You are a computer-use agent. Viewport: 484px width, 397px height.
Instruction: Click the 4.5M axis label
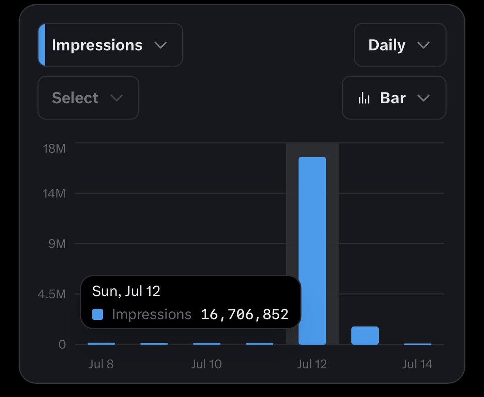[x=52, y=294]
